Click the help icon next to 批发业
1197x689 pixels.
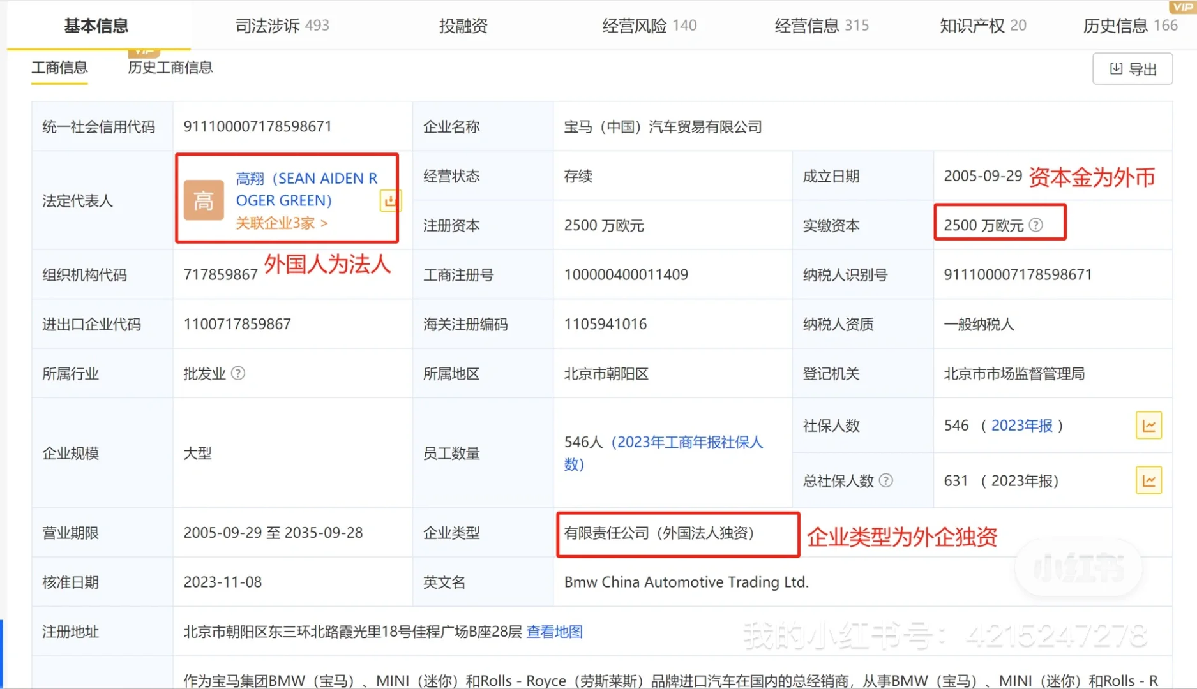coord(237,373)
